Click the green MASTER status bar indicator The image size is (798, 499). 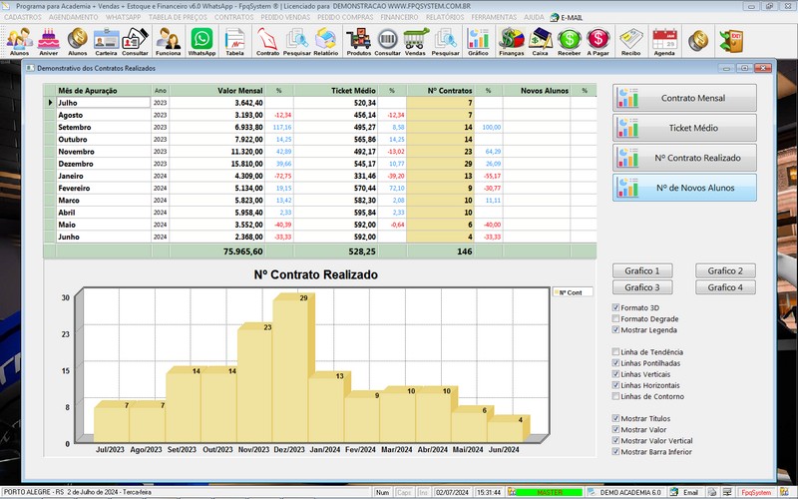click(550, 492)
